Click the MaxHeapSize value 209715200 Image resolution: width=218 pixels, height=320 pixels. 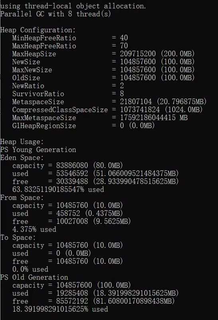(137, 54)
